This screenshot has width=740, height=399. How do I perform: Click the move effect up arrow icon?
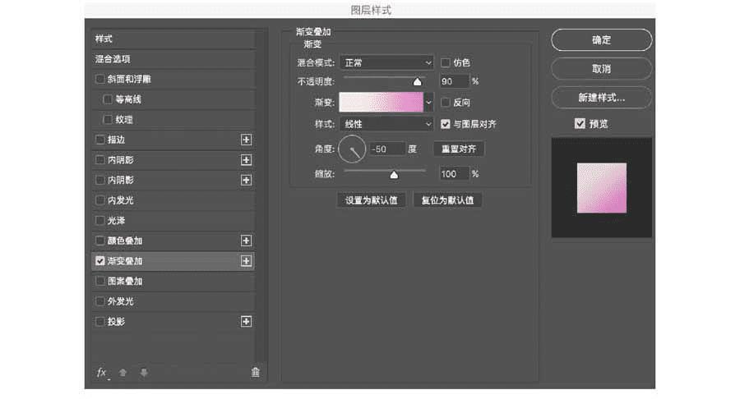point(123,373)
